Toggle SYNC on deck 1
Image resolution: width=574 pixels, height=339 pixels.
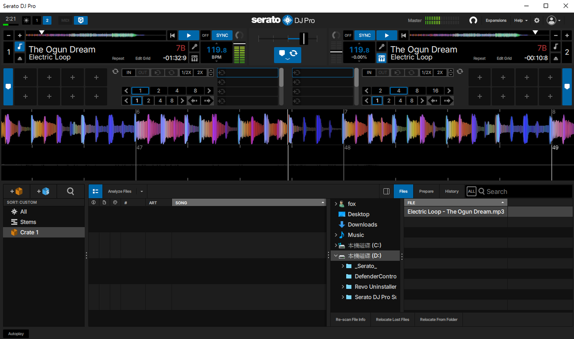pos(222,35)
